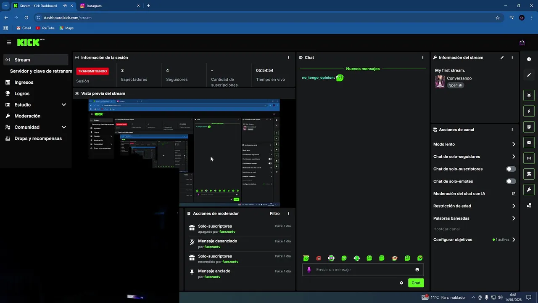Open the emoji picker in message box
This screenshot has width=538, height=303.
point(417,270)
